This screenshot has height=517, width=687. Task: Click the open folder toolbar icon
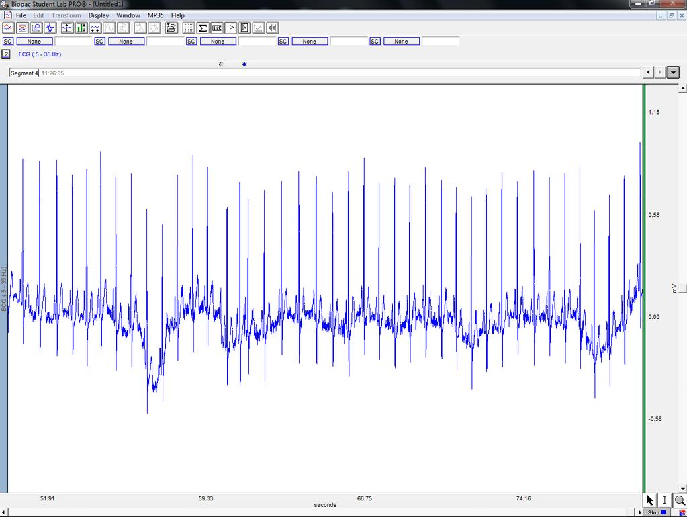coord(171,28)
